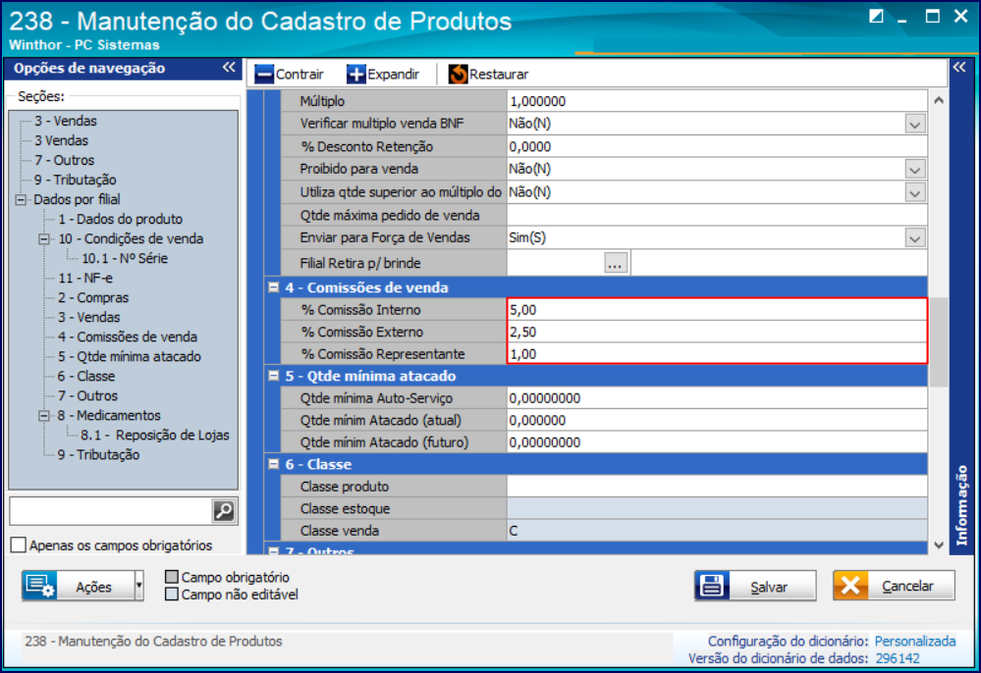Open Verificar multiplo venda BNF dropdown
Image resolution: width=981 pixels, height=673 pixels.
914,124
